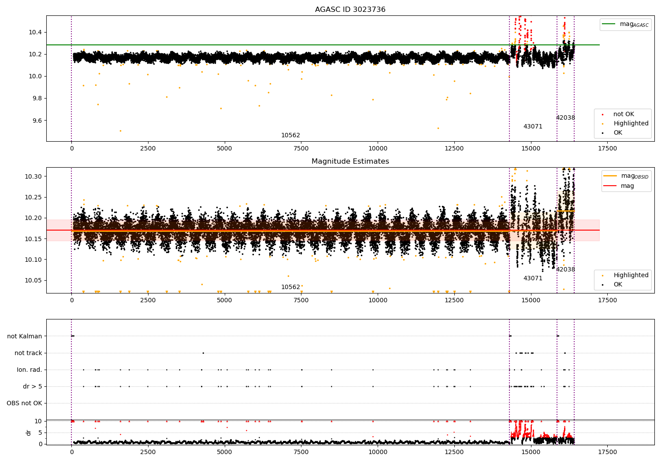Click the '5' tick on the dr axis
The image size is (661, 462).
[x=41, y=433]
